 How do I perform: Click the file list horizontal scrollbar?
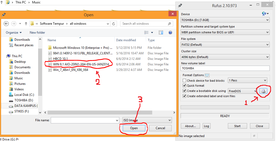(x=100, y=112)
